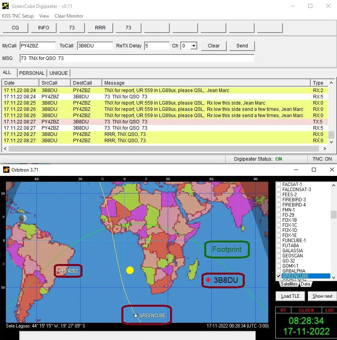Switch to the PERSONAL tab
Viewport: 337px width, 340px height.
(32, 73)
